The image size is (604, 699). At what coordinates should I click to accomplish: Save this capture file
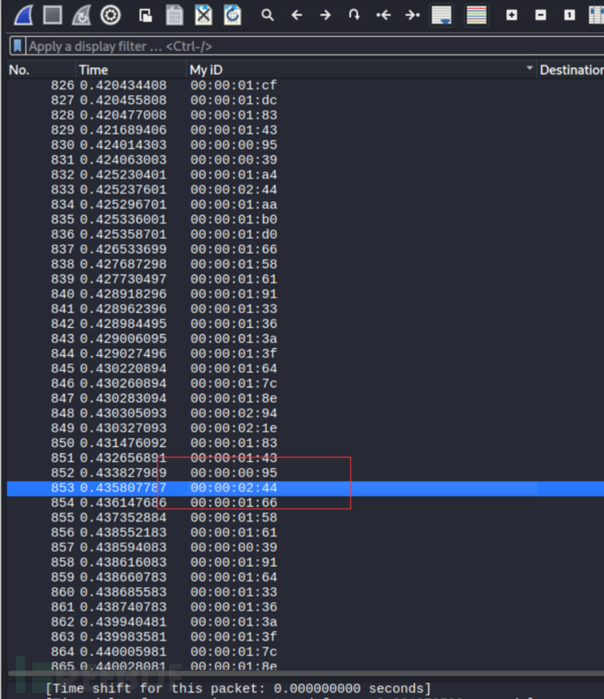174,15
